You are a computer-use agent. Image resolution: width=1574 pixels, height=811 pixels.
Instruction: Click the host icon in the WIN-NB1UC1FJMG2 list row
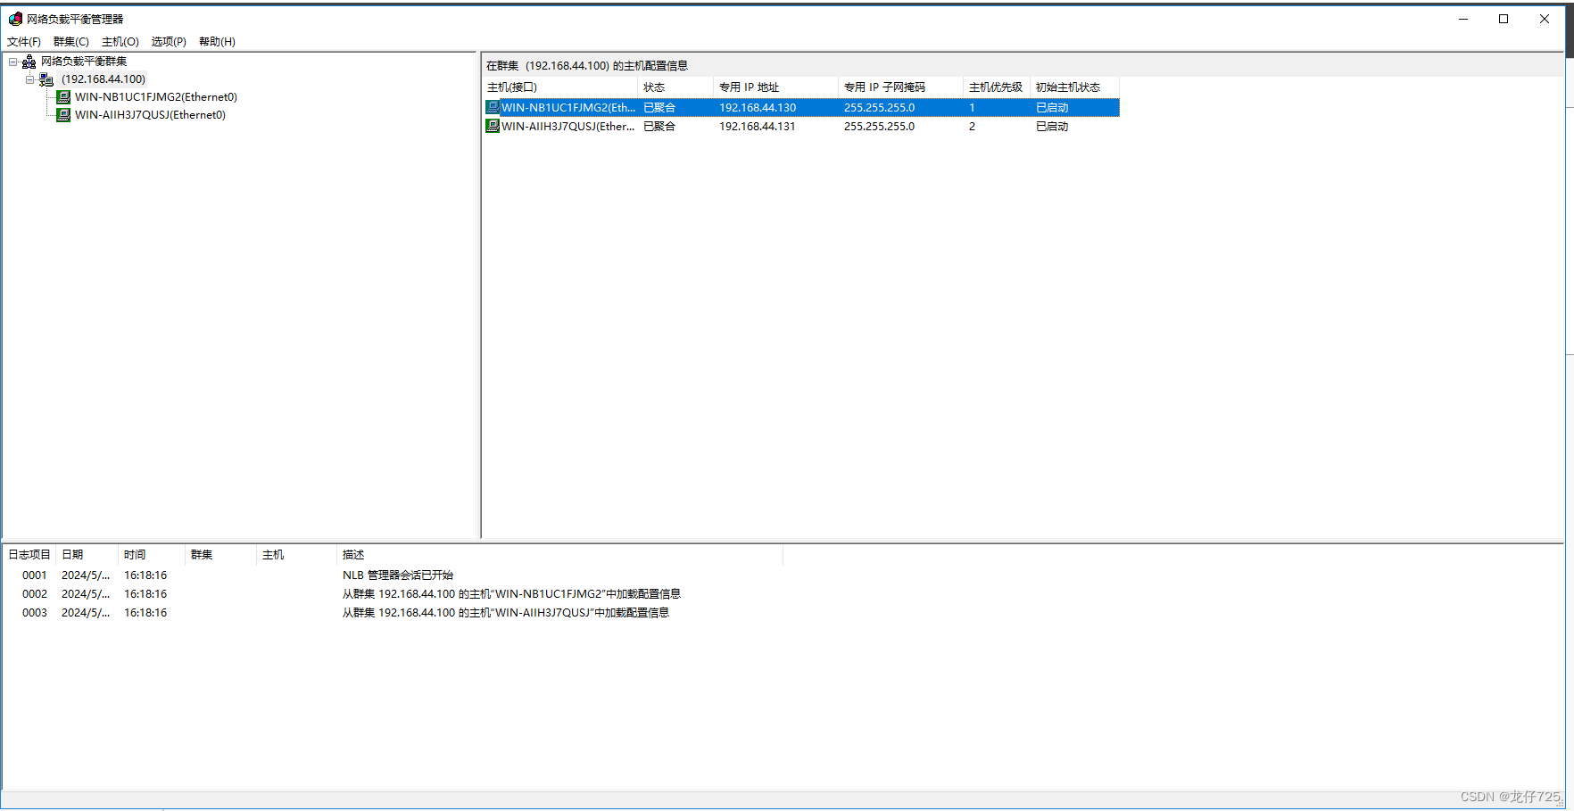point(493,107)
